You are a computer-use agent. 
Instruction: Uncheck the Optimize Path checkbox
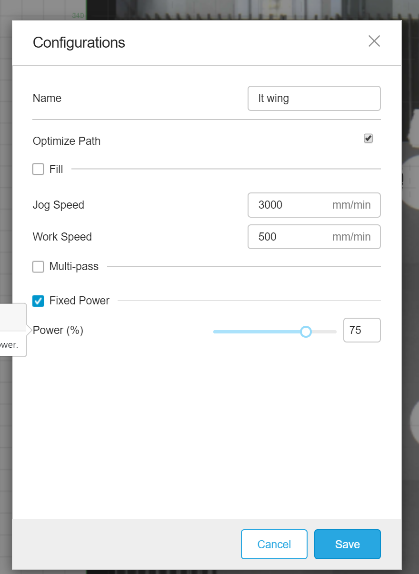pyautogui.click(x=368, y=139)
